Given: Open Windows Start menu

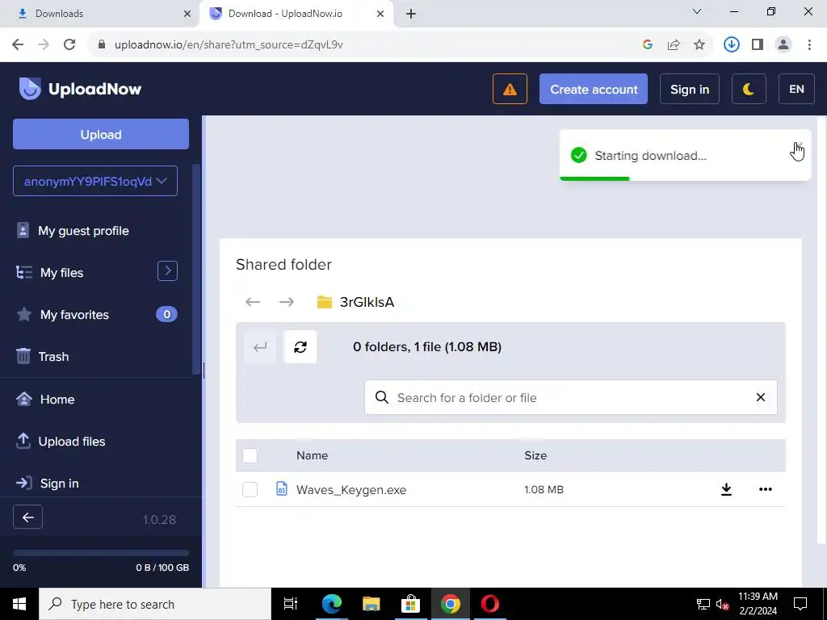Looking at the screenshot, I should 19,604.
